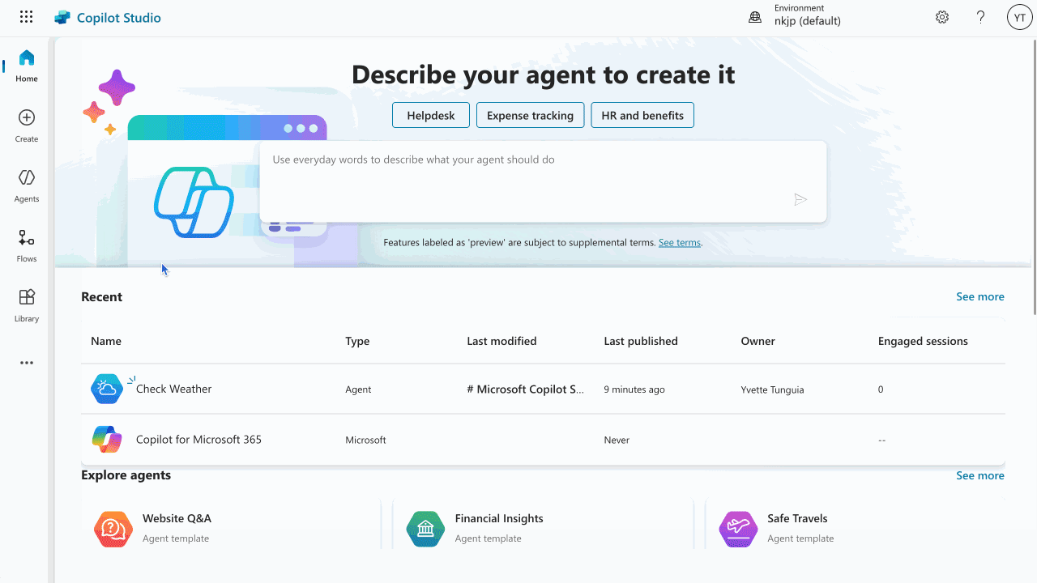Open the Safe Travels template title
The height and width of the screenshot is (583, 1037).
pos(797,518)
